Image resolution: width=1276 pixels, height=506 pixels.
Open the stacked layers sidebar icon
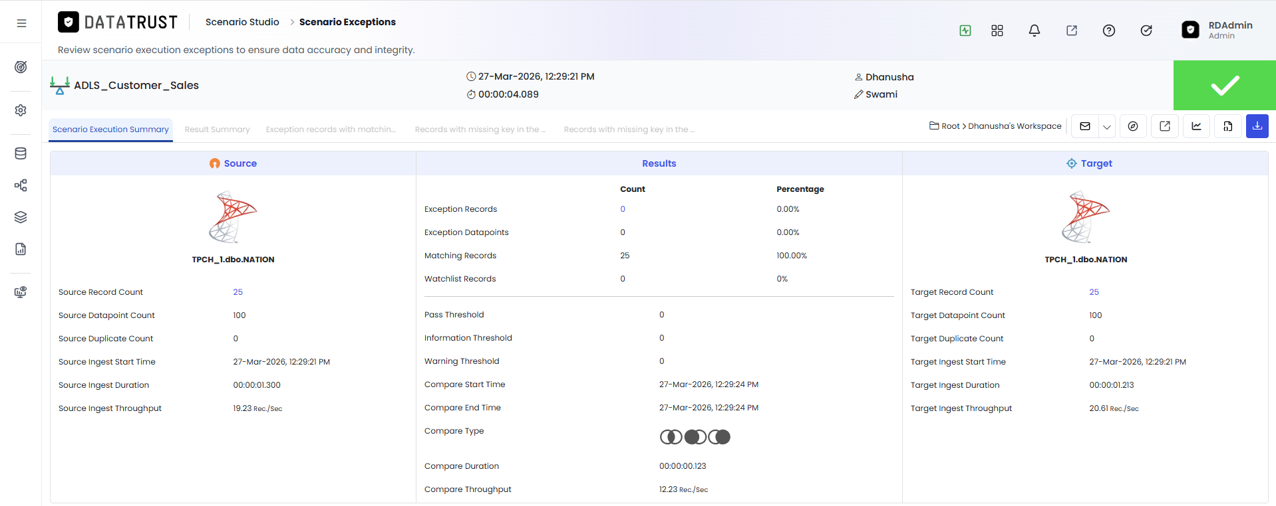(21, 217)
